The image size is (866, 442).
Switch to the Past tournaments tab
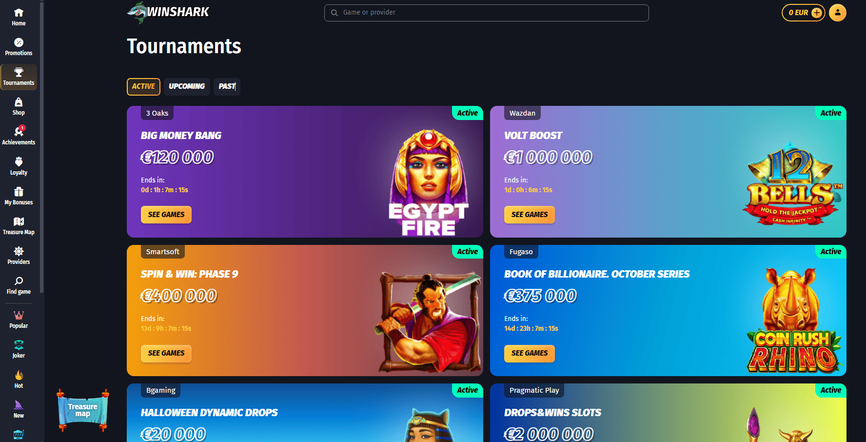click(x=227, y=86)
